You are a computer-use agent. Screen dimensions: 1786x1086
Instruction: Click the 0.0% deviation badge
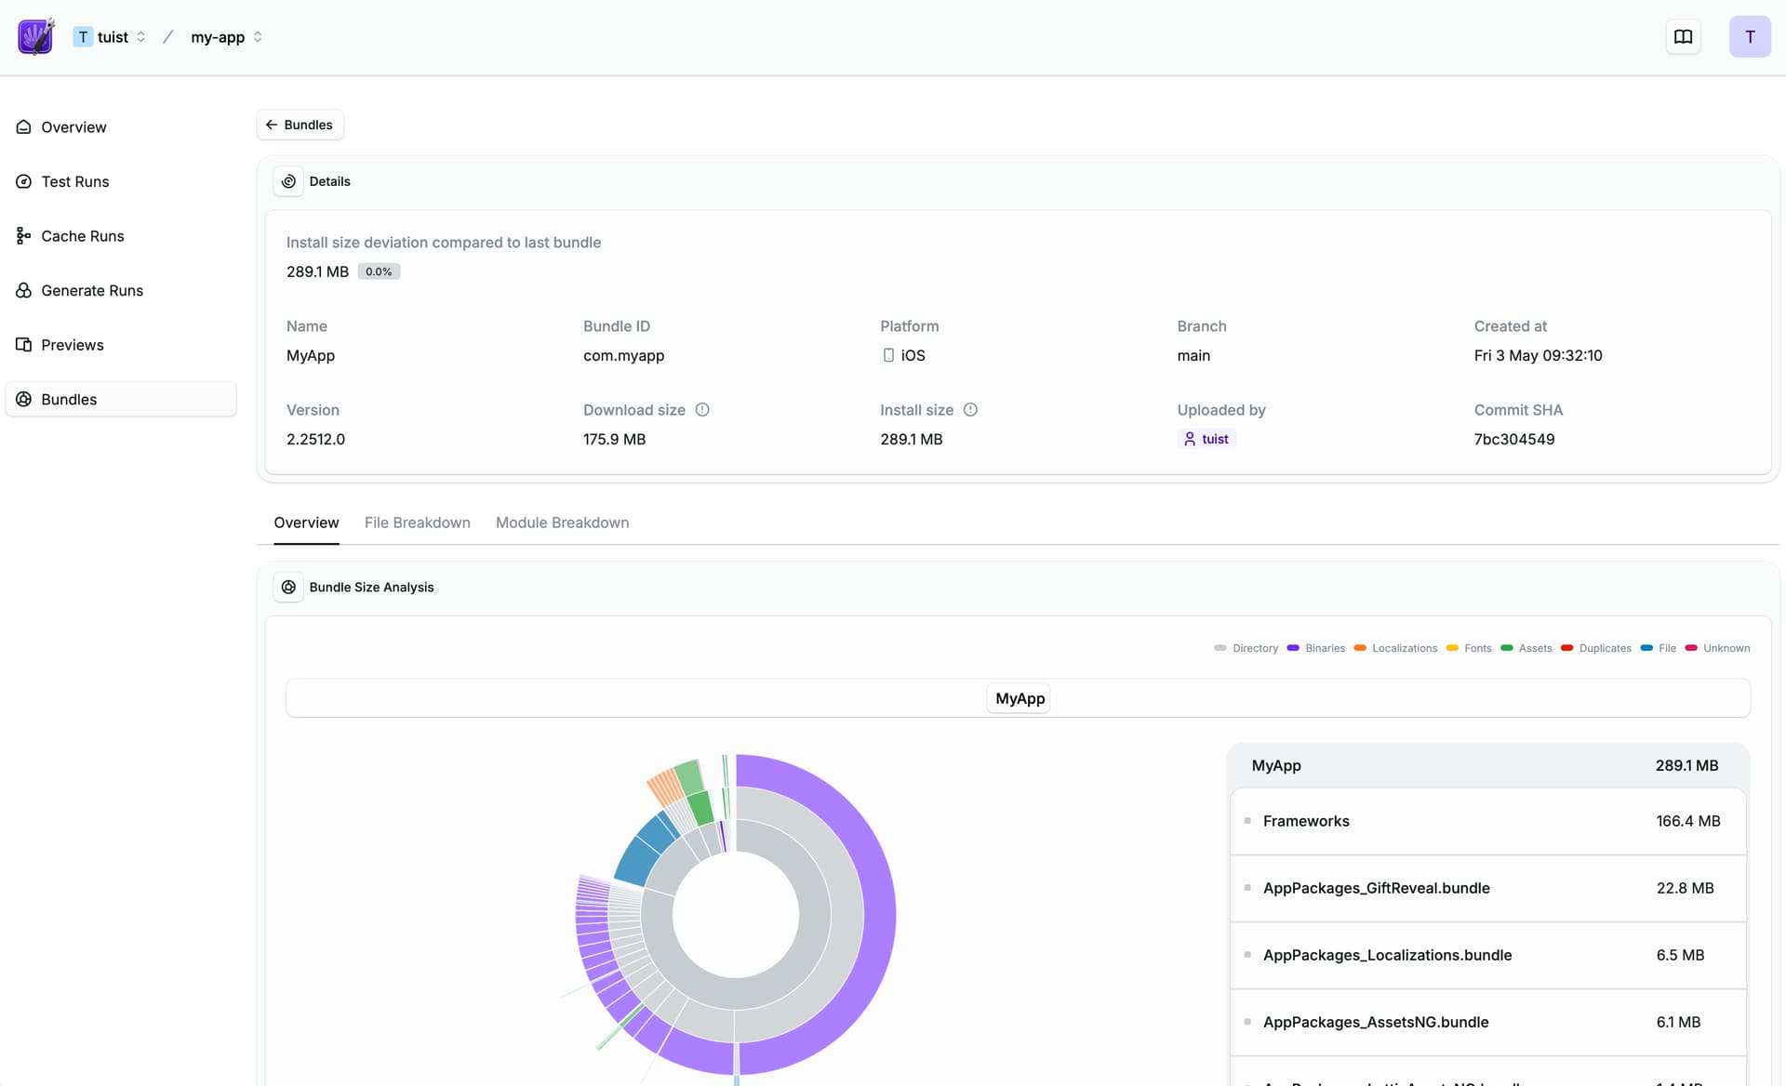(379, 271)
